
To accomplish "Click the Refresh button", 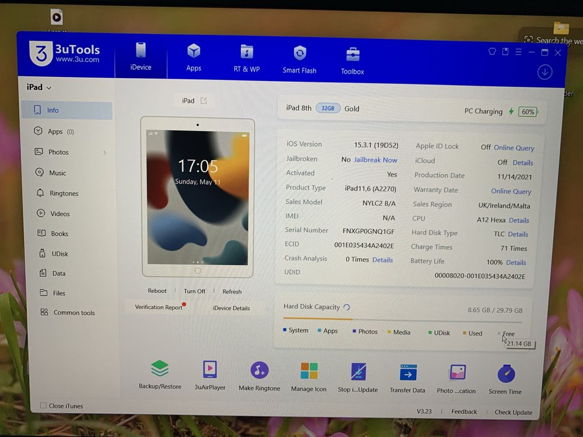I will pos(232,292).
